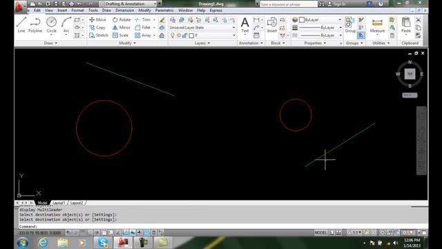Click the red AutoCAD application button
442x249 pixels.
[19, 6]
